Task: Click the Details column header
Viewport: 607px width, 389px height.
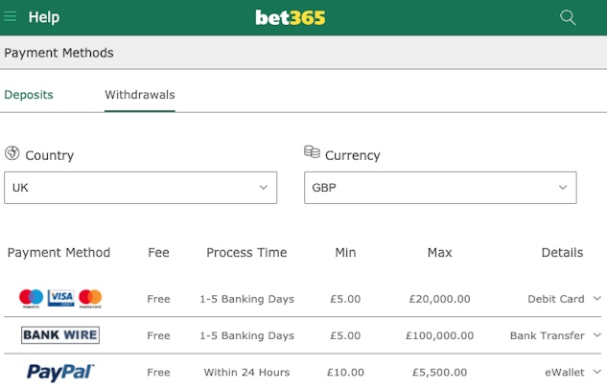Action: point(562,253)
